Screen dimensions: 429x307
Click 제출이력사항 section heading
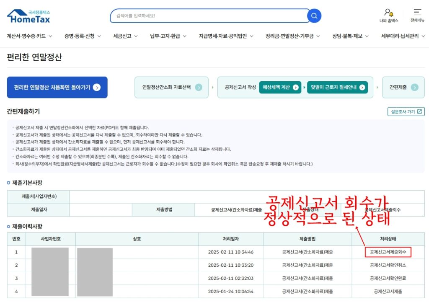pyautogui.click(x=27, y=226)
